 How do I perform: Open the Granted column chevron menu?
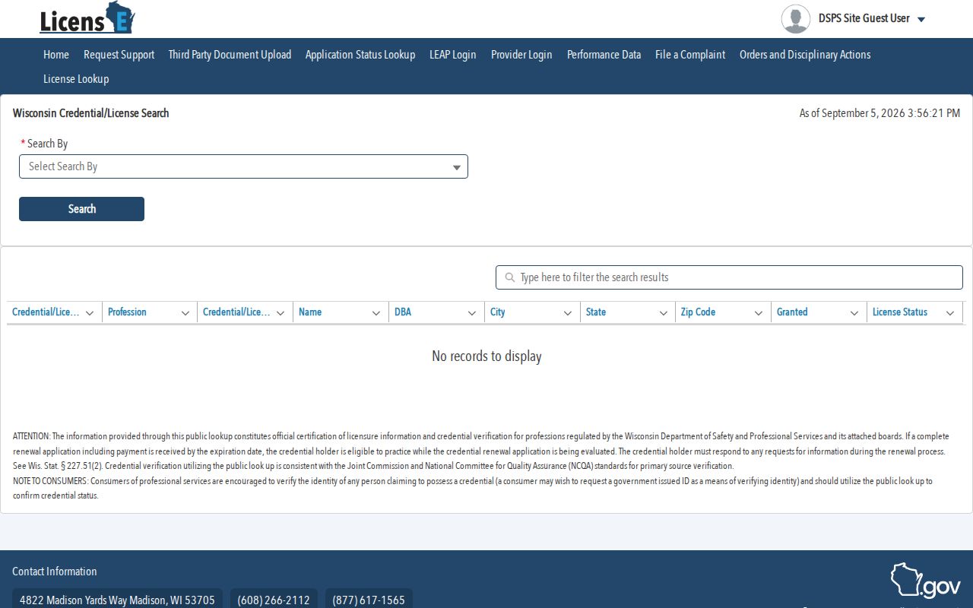tap(854, 313)
